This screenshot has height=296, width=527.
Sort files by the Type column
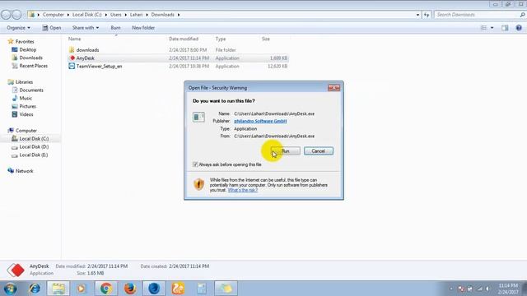(221, 39)
